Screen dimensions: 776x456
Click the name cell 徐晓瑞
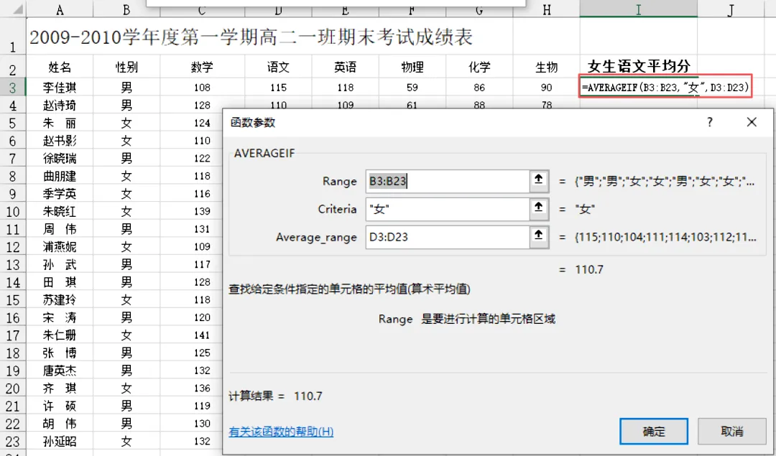point(60,158)
